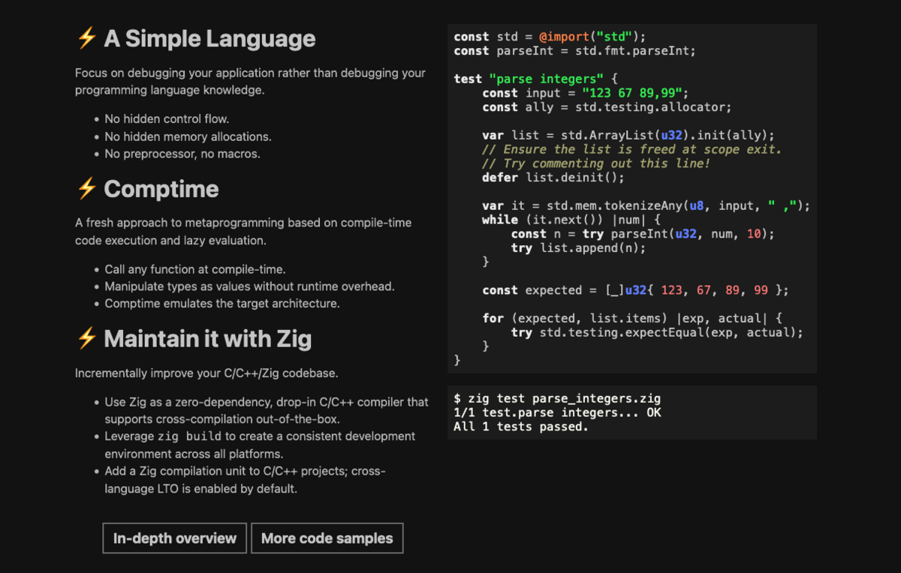Click the Try commenting out this line comment
The height and width of the screenshot is (573, 901).
click(596, 163)
